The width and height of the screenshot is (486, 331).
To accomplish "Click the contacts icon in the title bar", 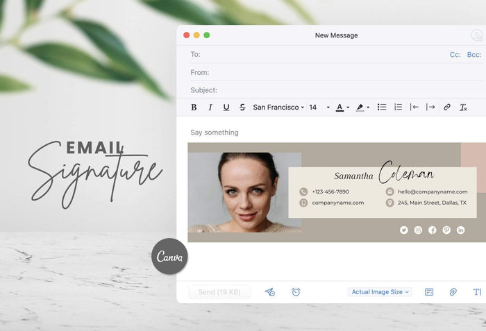I will 477,35.
